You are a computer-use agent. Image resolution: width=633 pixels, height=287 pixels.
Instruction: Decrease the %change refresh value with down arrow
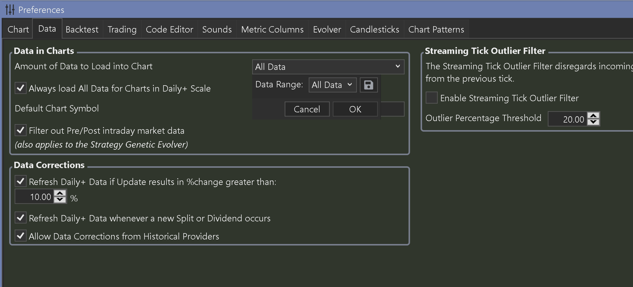click(60, 200)
